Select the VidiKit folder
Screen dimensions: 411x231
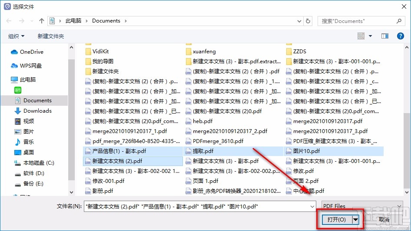coord(97,51)
